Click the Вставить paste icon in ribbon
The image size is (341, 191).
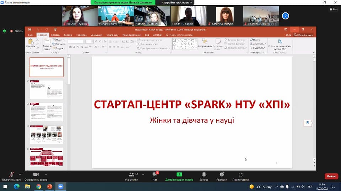click(30, 42)
